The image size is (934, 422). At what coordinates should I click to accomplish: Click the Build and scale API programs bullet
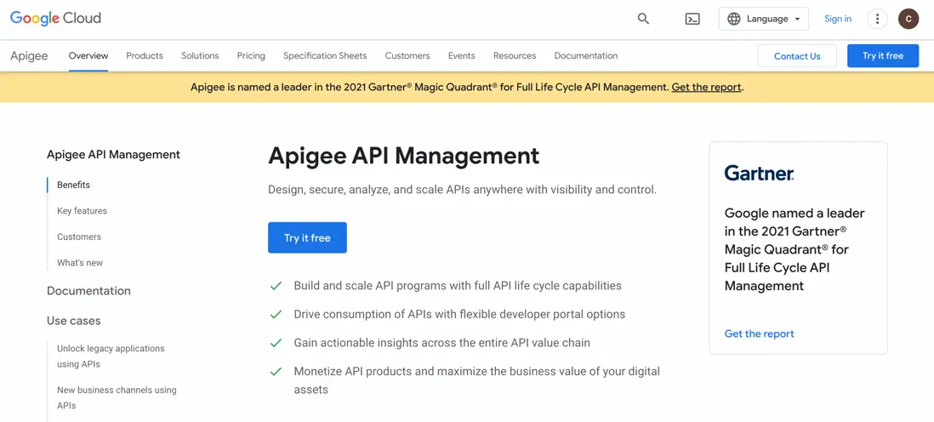tap(458, 286)
